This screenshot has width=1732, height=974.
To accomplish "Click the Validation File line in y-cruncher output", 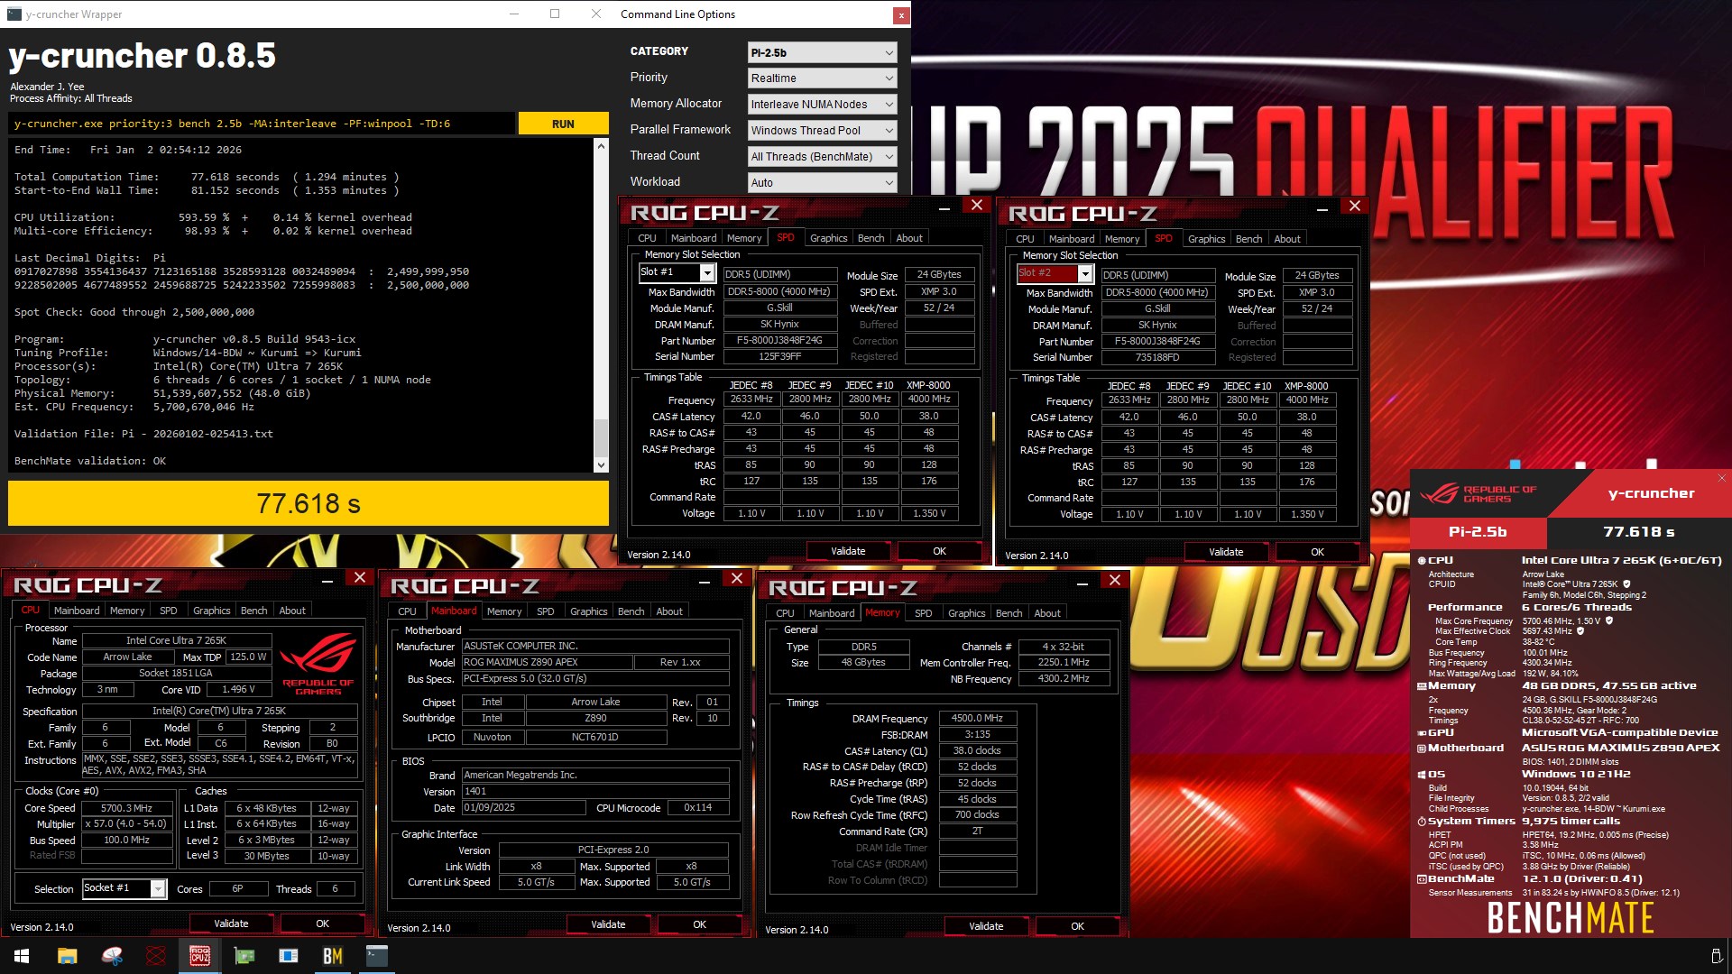I will click(x=143, y=434).
